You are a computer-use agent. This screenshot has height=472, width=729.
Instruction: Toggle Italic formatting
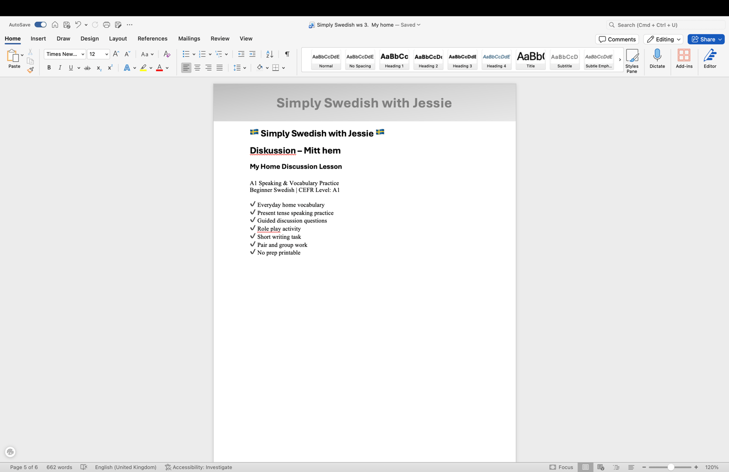[x=60, y=68]
